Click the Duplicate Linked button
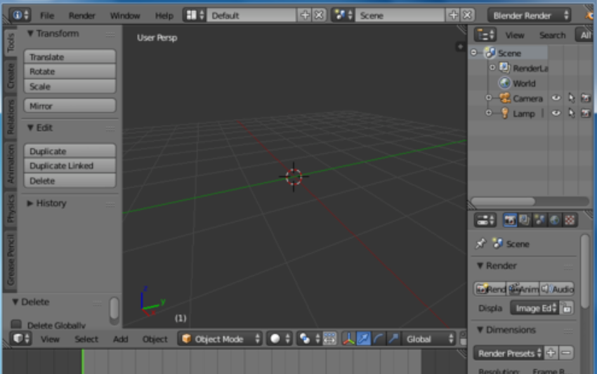The height and width of the screenshot is (374, 597). pyautogui.click(x=70, y=166)
